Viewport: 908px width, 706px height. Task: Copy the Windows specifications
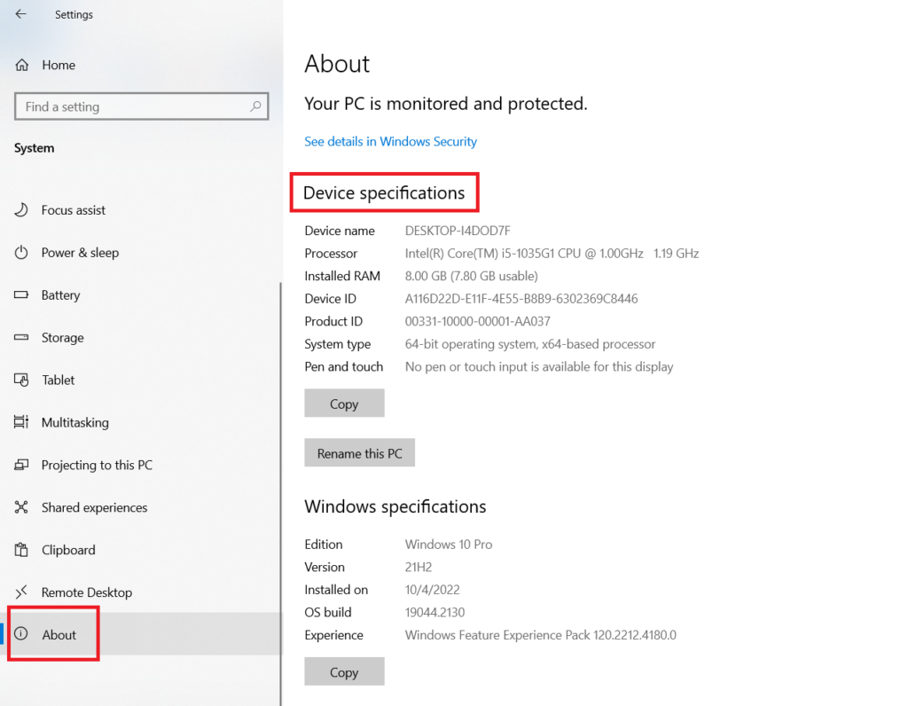[344, 671]
